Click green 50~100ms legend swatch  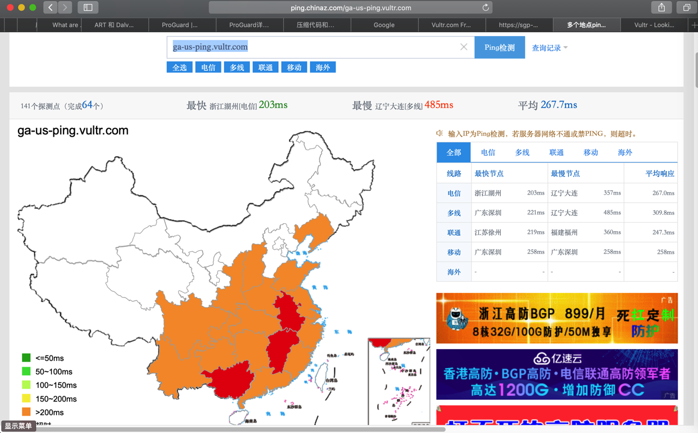pos(26,371)
